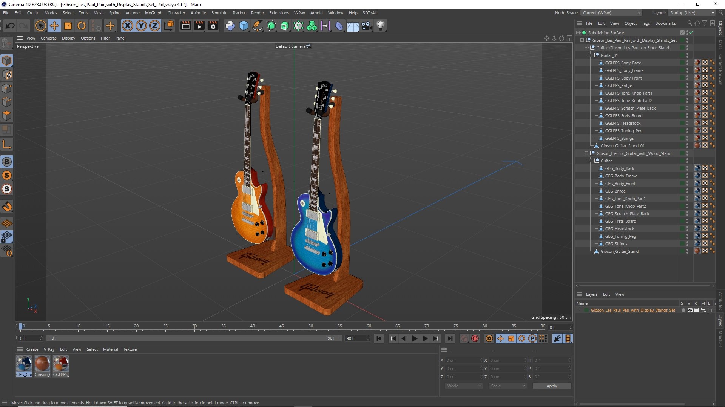Screen dimensions: 725x407
Task: Click the Python script icon
Action: (230, 26)
